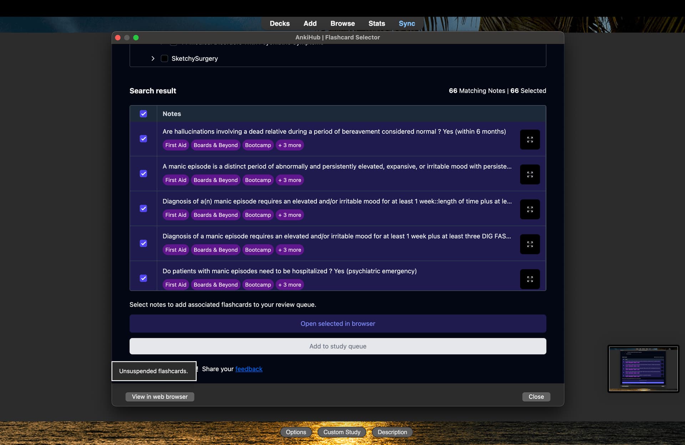Screen dimensions: 685x445
Task: Expand the bereavement hallucinations note
Action: click(530, 140)
